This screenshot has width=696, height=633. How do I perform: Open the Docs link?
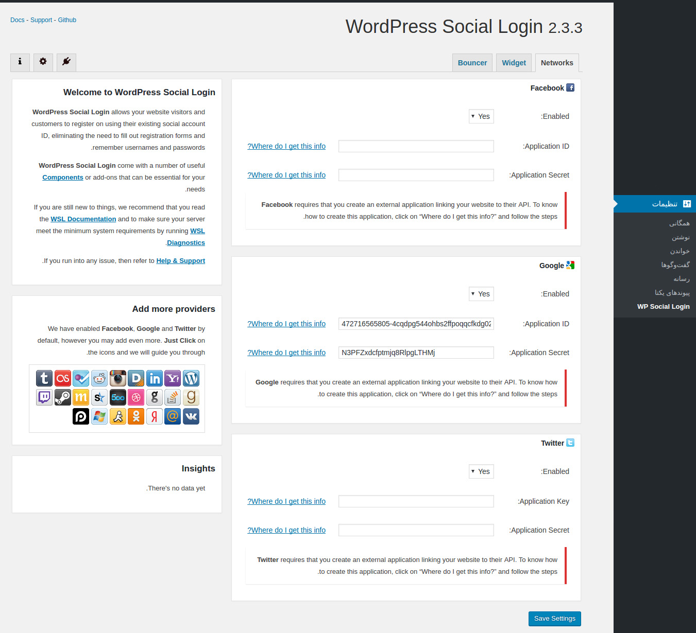pos(18,20)
